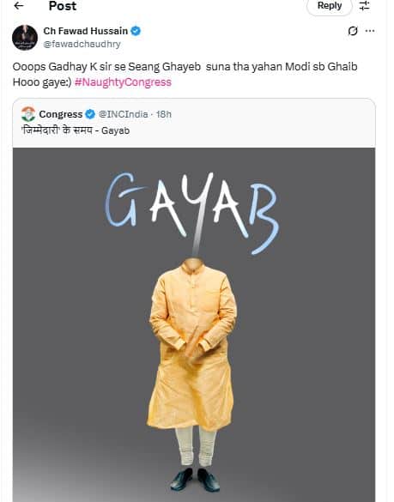Click the 18h timestamp of quoted post
The height and width of the screenshot is (502, 394).
point(164,114)
